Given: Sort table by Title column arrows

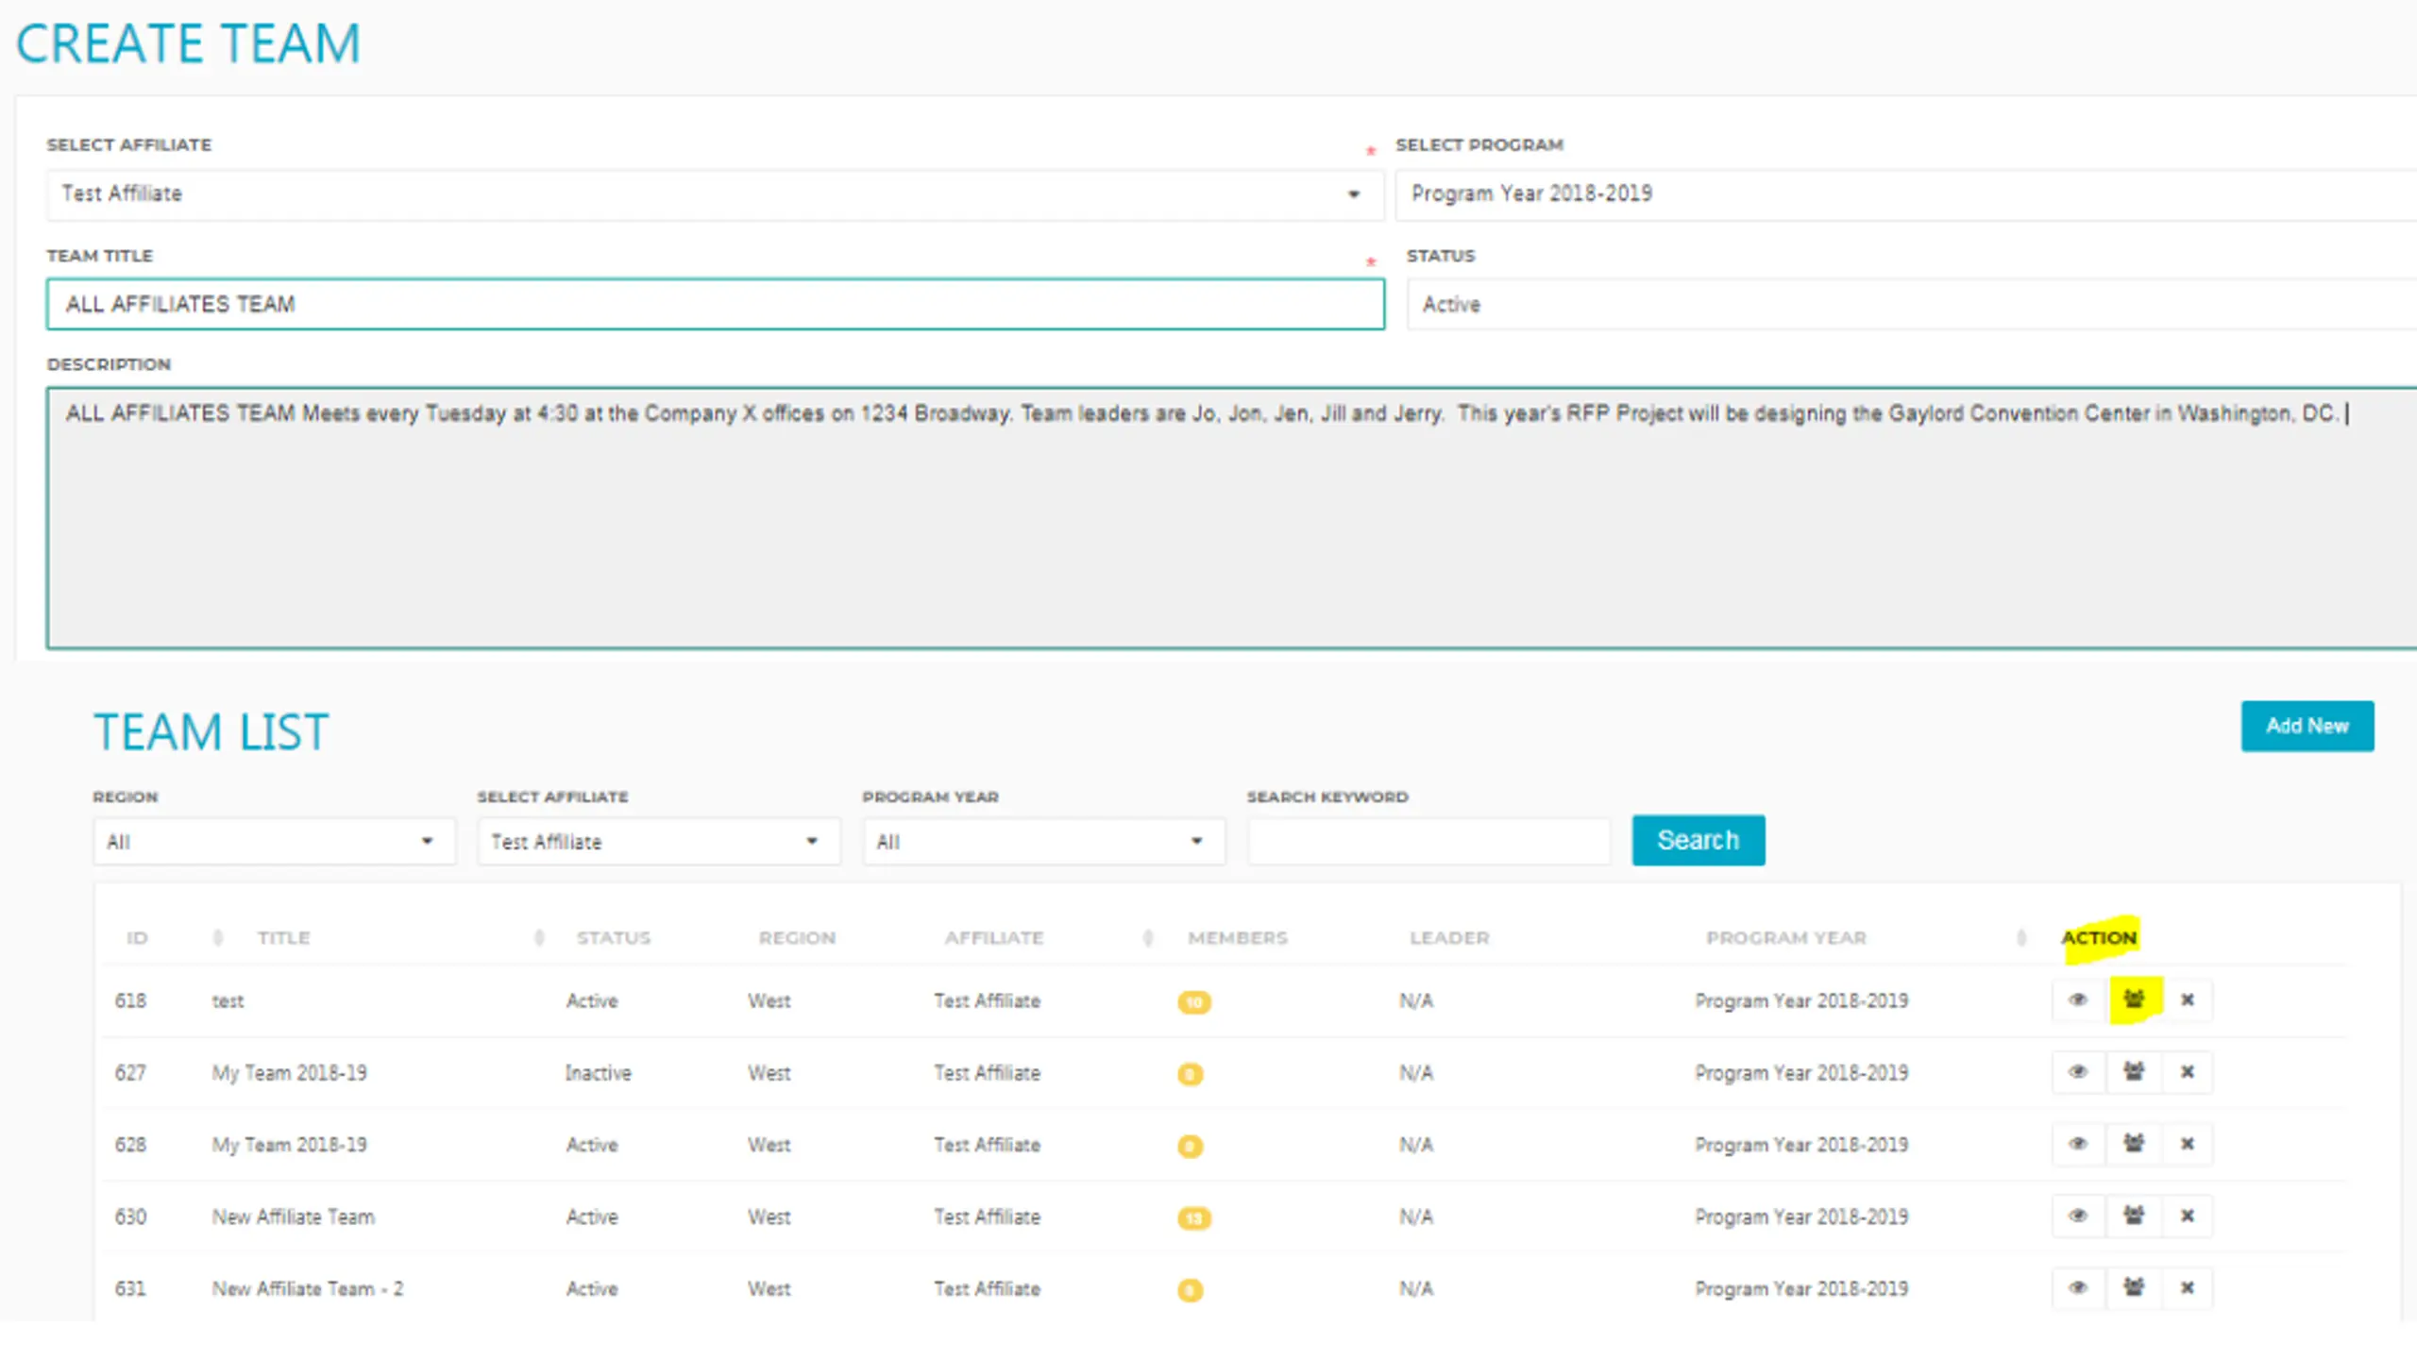Looking at the screenshot, I should 539,937.
